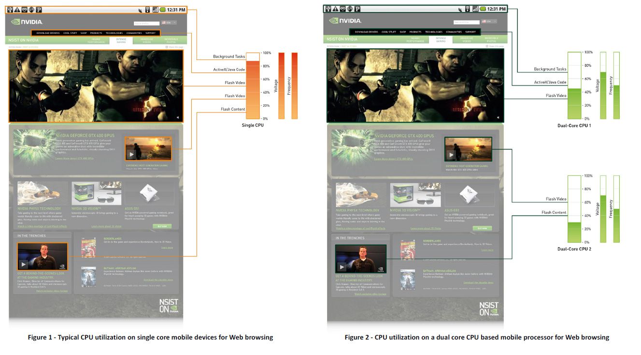The height and width of the screenshot is (355, 641).
Task: Open Download Drivers menu in Figure 1
Action: coord(48,33)
